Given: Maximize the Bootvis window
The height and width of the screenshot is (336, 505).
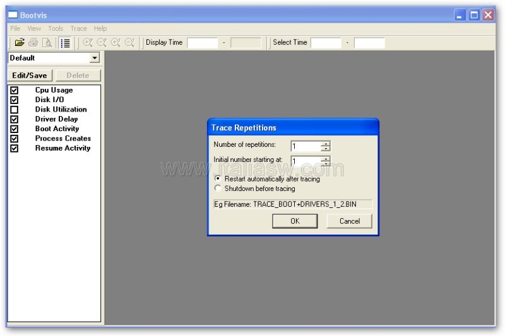Looking at the screenshot, I should tap(474, 15).
